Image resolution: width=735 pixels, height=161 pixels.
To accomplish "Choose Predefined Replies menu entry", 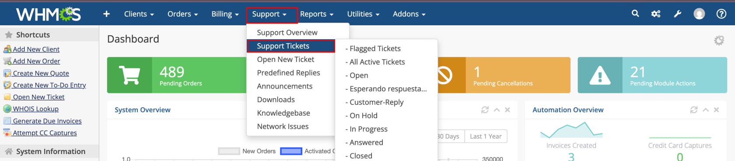I will pos(289,73).
